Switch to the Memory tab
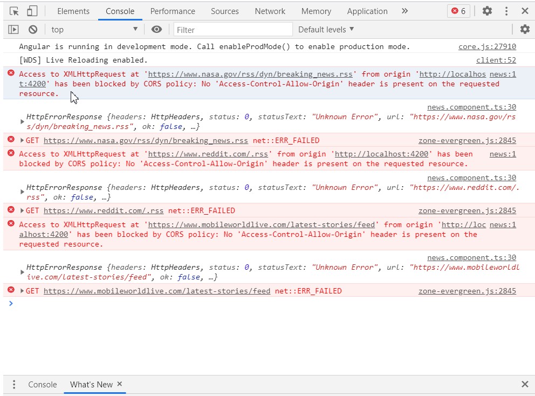This screenshot has height=396, width=535. pyautogui.click(x=316, y=11)
